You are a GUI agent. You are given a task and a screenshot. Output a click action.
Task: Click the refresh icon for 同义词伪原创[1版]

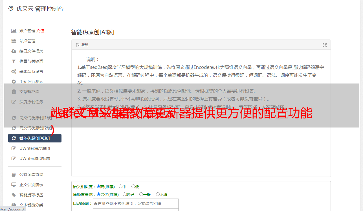(x=14, y=118)
